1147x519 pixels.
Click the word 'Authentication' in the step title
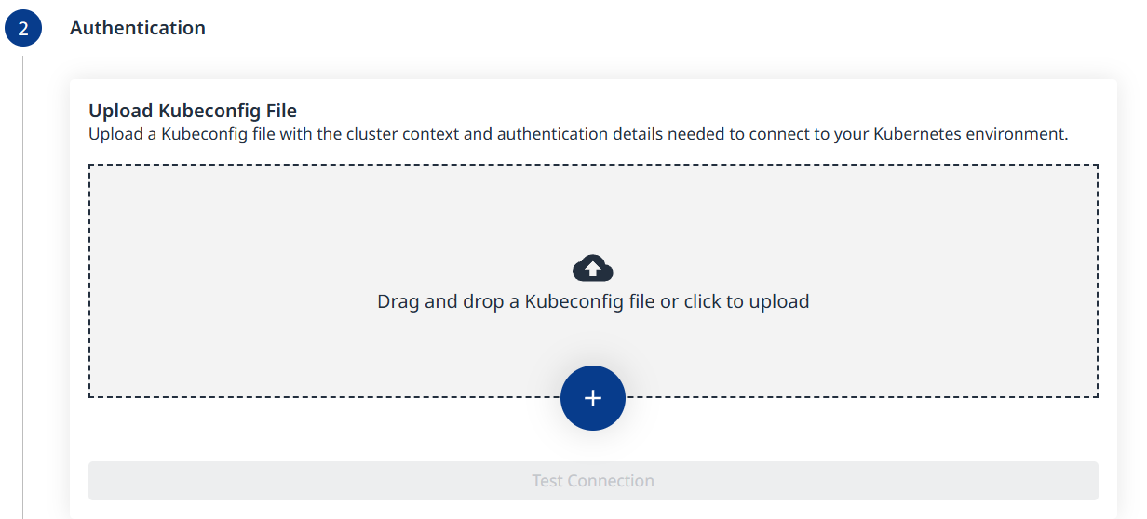pyautogui.click(x=138, y=28)
